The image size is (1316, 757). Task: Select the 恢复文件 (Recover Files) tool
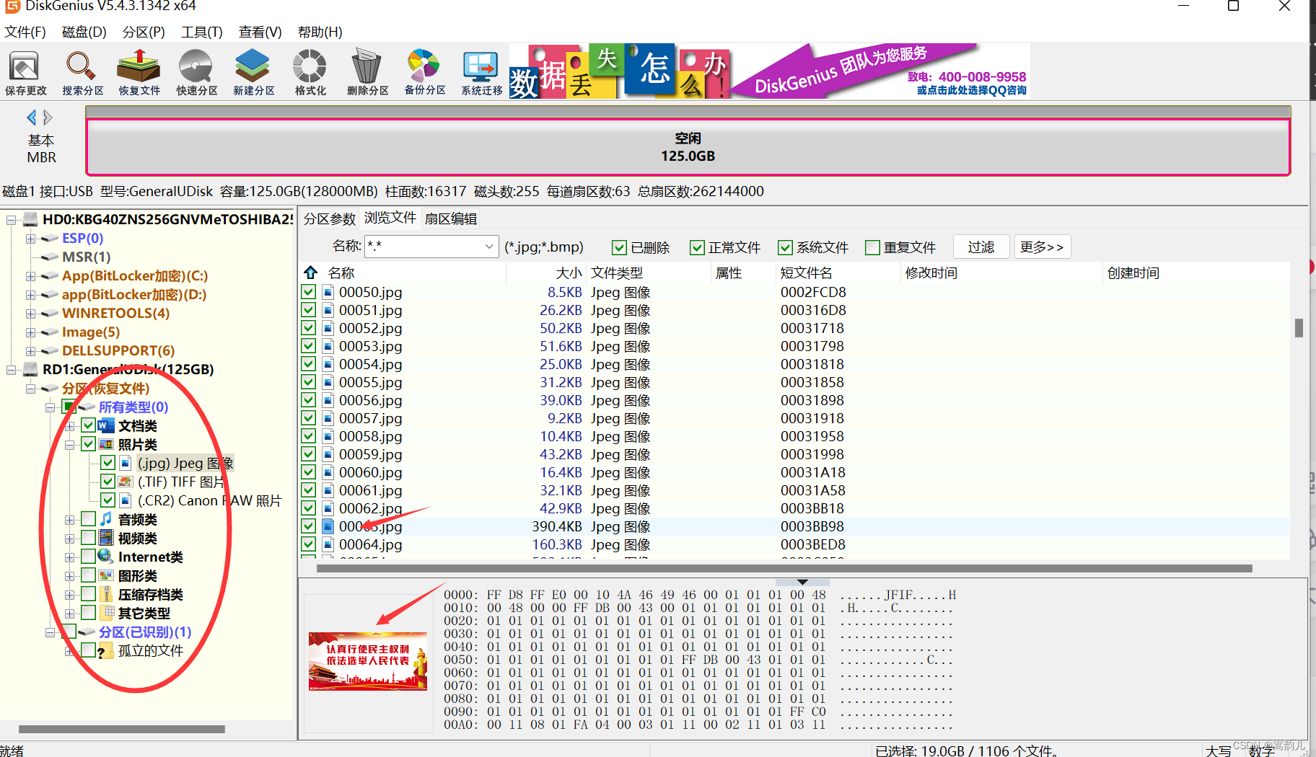point(139,71)
